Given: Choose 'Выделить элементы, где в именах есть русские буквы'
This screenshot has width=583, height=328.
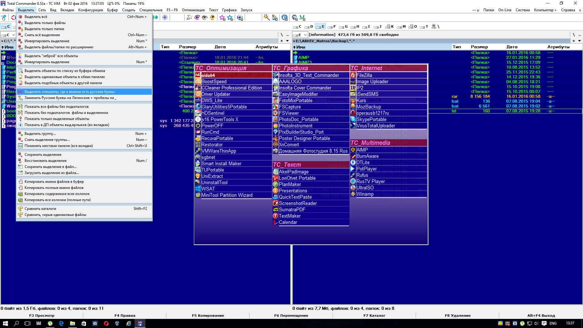Looking at the screenshot, I should [x=84, y=92].
